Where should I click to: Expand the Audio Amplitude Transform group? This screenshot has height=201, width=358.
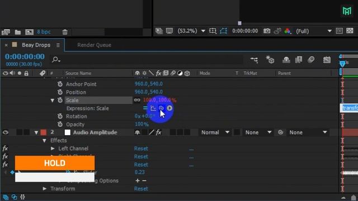pyautogui.click(x=45, y=189)
